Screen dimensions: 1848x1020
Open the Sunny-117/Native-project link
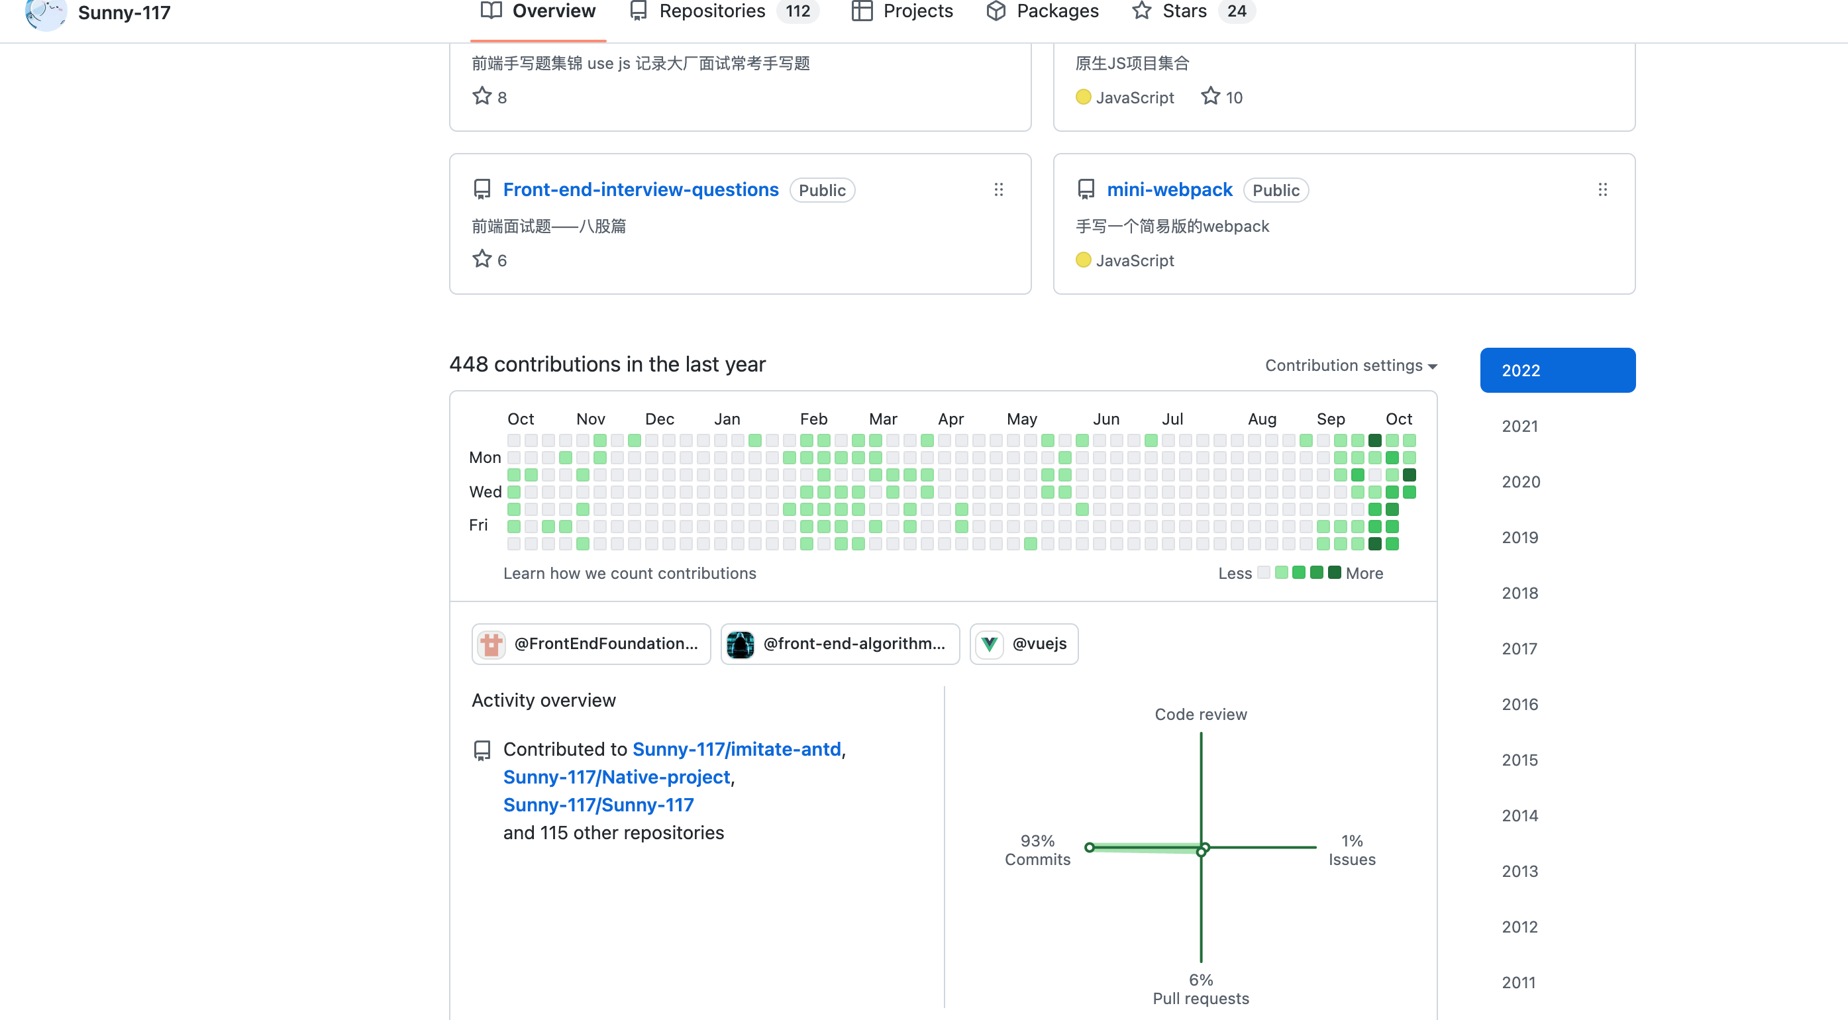[x=615, y=777]
